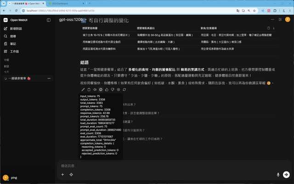Open chat controls sliders panel

[x=280, y=19]
